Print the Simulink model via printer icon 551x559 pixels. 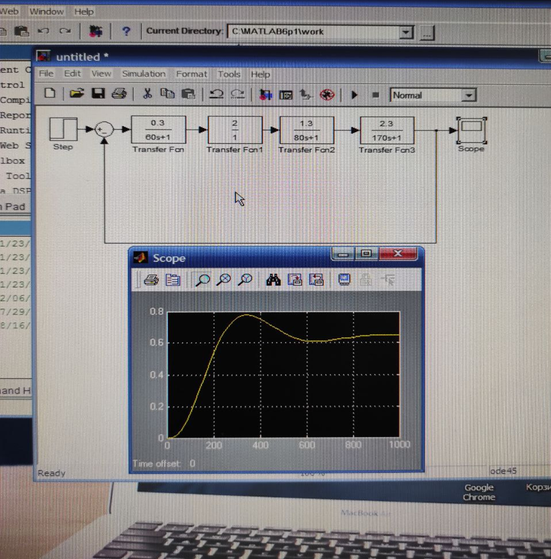point(119,94)
